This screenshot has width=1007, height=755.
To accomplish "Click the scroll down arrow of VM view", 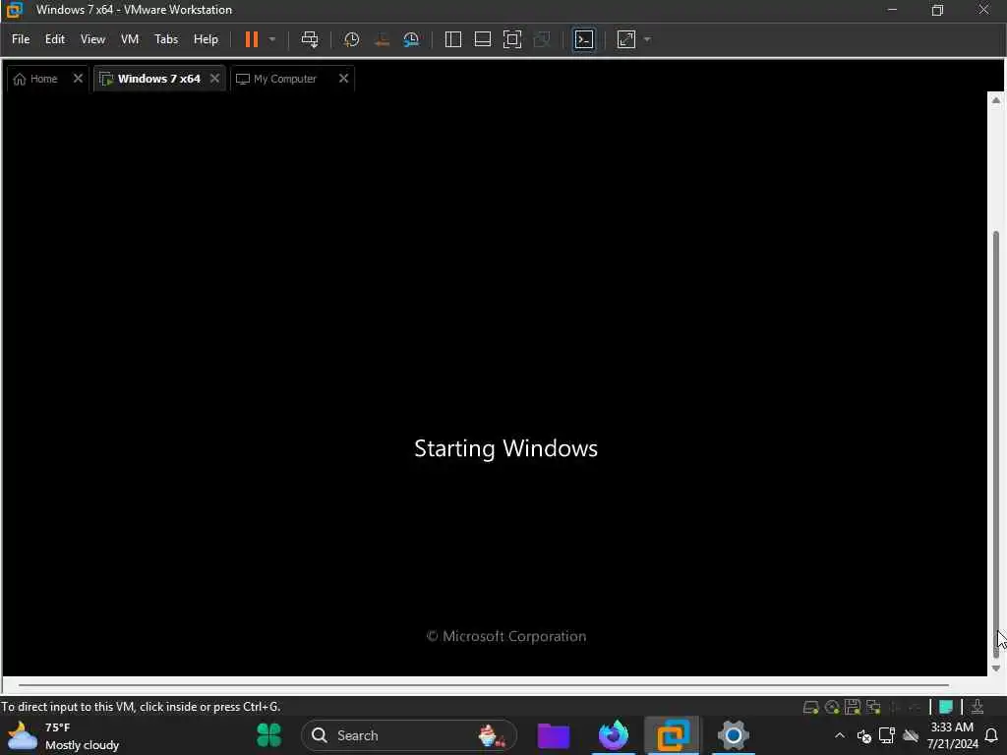I will (996, 668).
